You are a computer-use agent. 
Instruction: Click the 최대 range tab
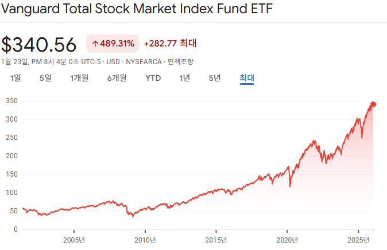click(x=247, y=78)
